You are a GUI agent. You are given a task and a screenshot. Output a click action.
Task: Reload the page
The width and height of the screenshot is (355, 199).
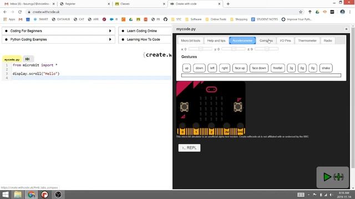(x=20, y=12)
